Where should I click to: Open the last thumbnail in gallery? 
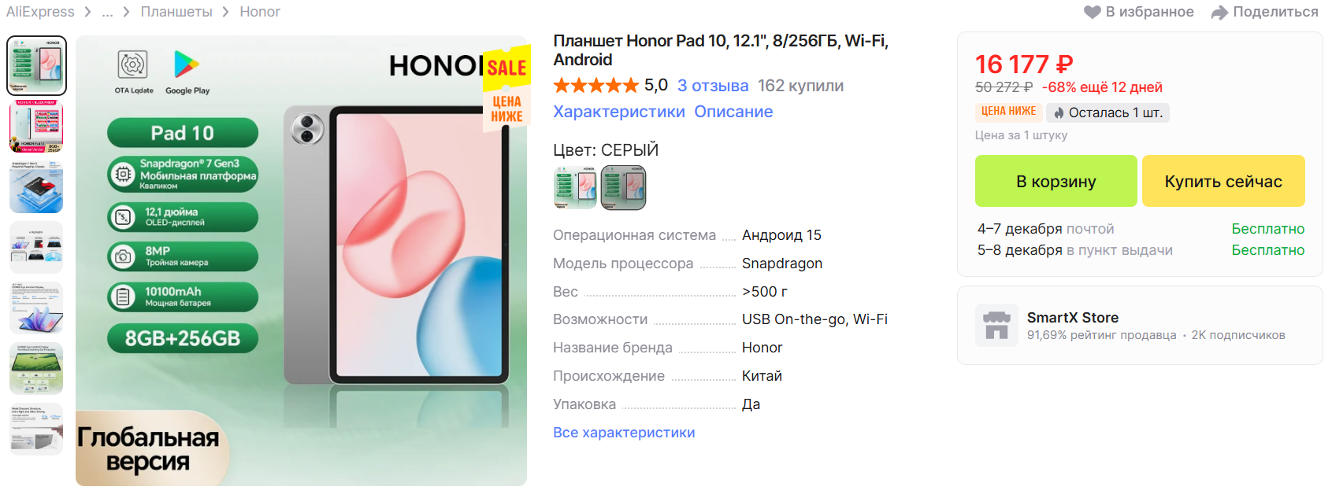click(x=36, y=429)
